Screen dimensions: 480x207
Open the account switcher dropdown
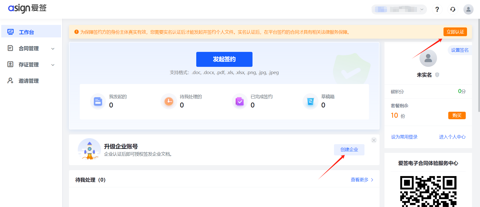click(x=399, y=9)
